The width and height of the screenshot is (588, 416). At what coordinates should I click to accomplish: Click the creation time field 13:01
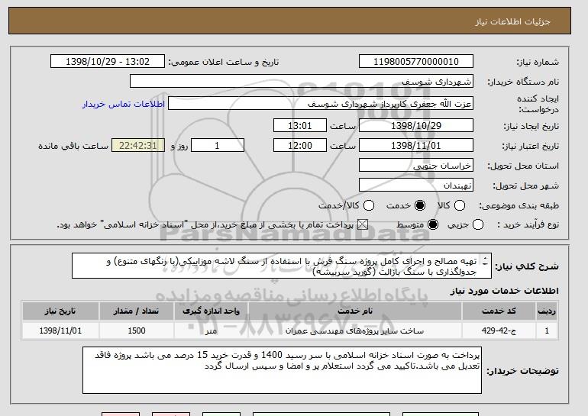click(300, 125)
